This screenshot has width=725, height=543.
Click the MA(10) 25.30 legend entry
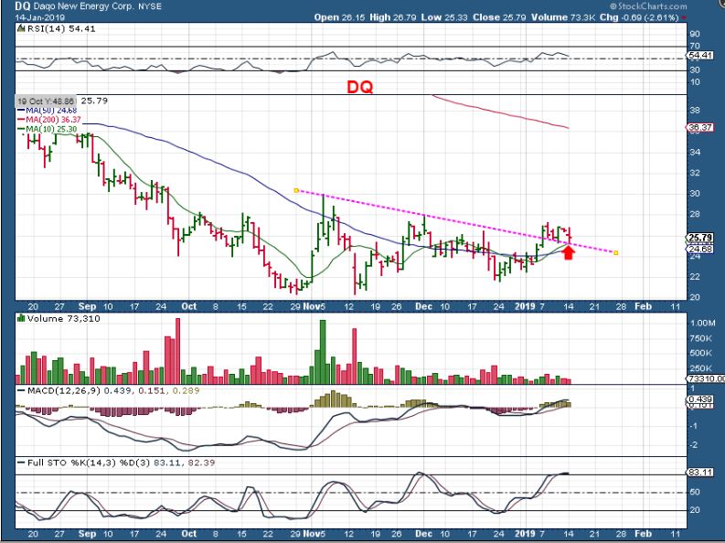pos(47,129)
